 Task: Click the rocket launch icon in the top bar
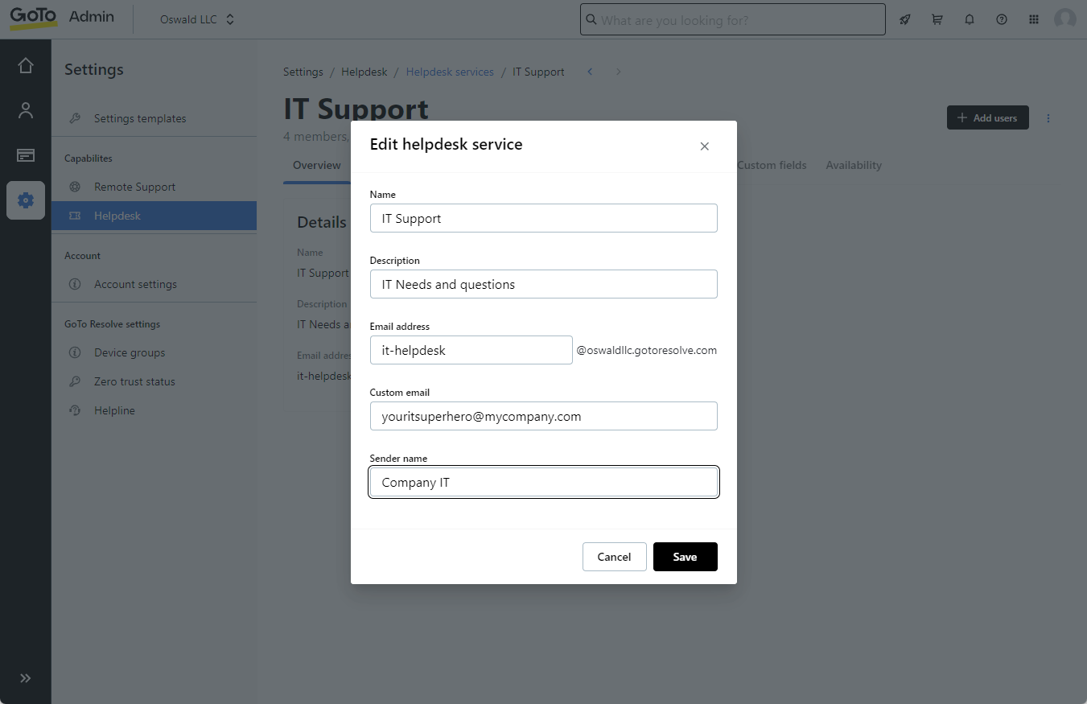tap(904, 19)
